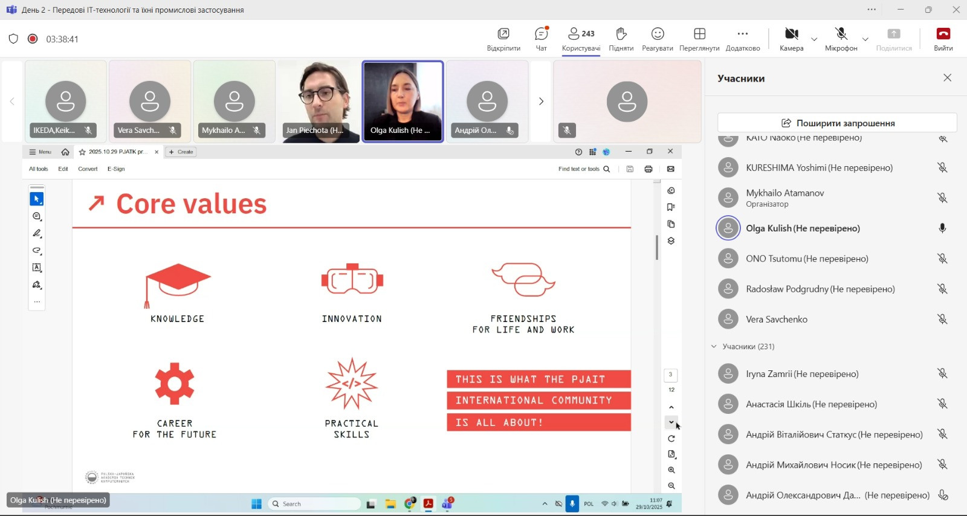
Task: Click the Raise hand (Підняти) icon
Action: point(621,39)
